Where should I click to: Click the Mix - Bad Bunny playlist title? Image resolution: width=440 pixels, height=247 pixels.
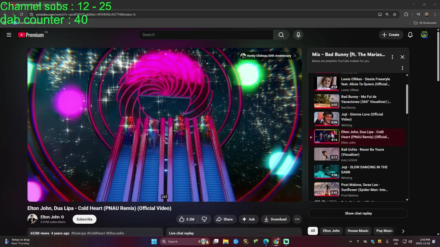click(x=349, y=55)
